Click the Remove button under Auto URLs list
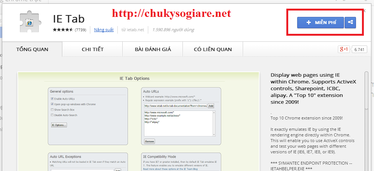The image size is (374, 171). (x=149, y=141)
